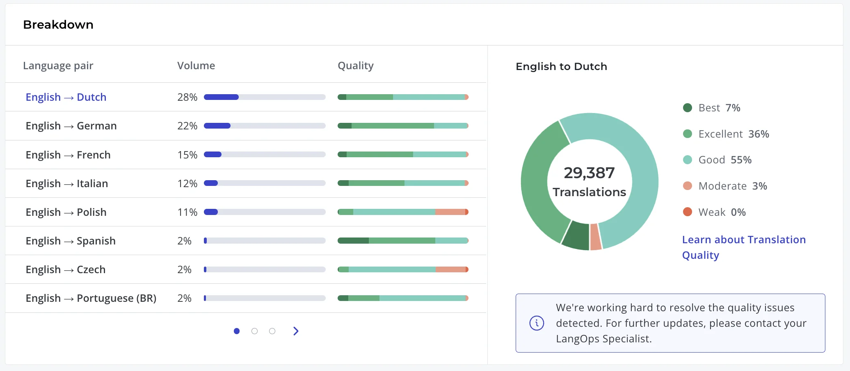The height and width of the screenshot is (371, 850).
Task: Select the English → Portuguese (BR) row
Action: point(246,298)
